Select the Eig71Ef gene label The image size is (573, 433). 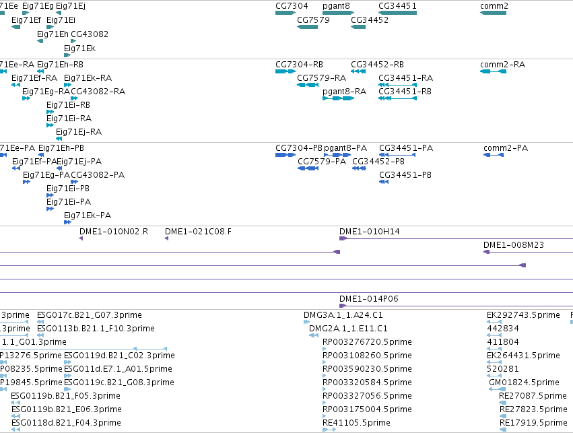pyautogui.click(x=26, y=20)
